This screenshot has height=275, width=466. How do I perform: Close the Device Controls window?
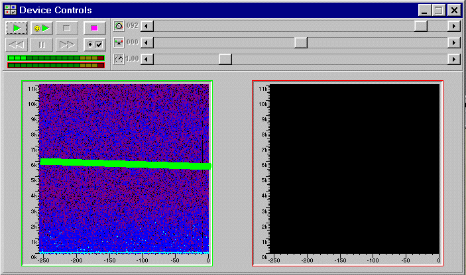(454, 11)
